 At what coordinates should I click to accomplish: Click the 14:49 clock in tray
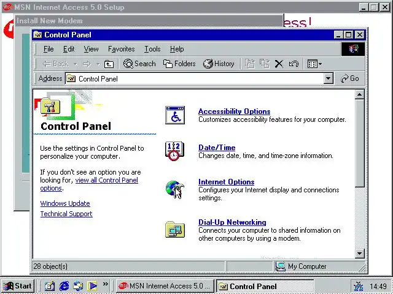click(378, 286)
